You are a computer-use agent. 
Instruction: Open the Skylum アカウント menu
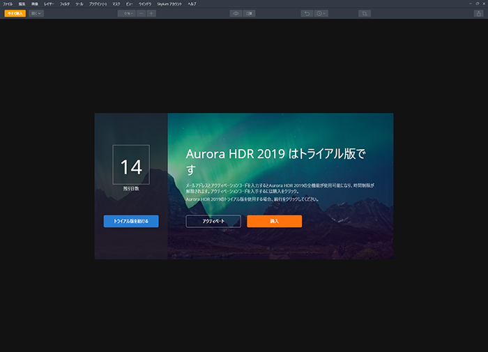pyautogui.click(x=169, y=4)
